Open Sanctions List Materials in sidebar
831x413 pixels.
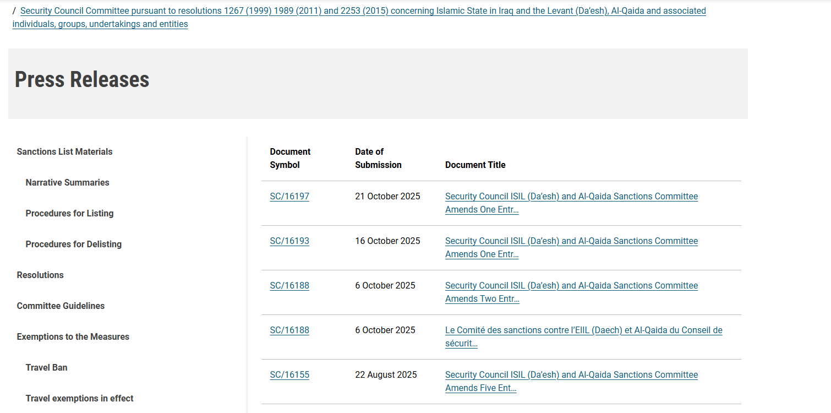[64, 152]
